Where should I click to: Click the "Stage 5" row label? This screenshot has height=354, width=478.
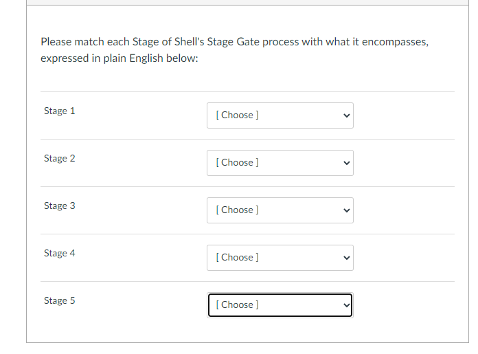point(60,301)
